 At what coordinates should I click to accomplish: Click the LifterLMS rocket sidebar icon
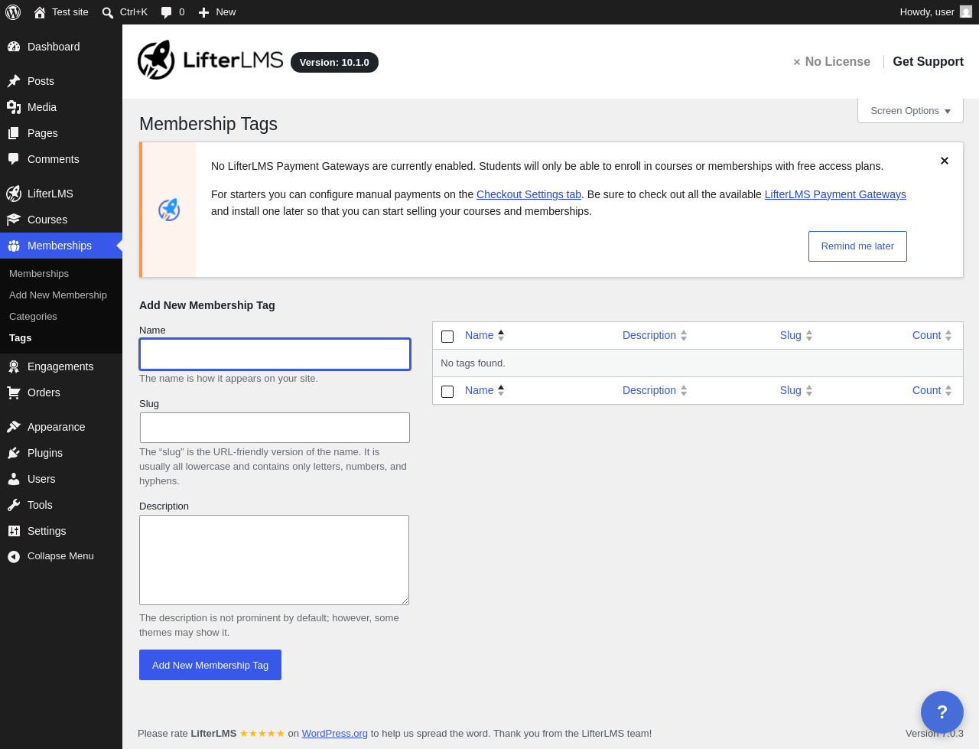tap(14, 194)
